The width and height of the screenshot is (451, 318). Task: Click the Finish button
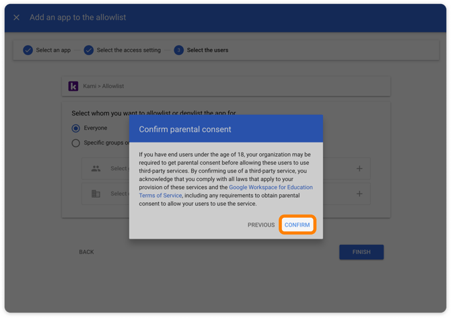click(x=361, y=252)
